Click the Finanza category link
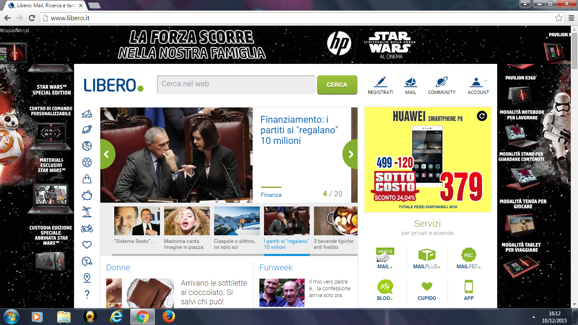The width and height of the screenshot is (578, 325). coord(271,195)
